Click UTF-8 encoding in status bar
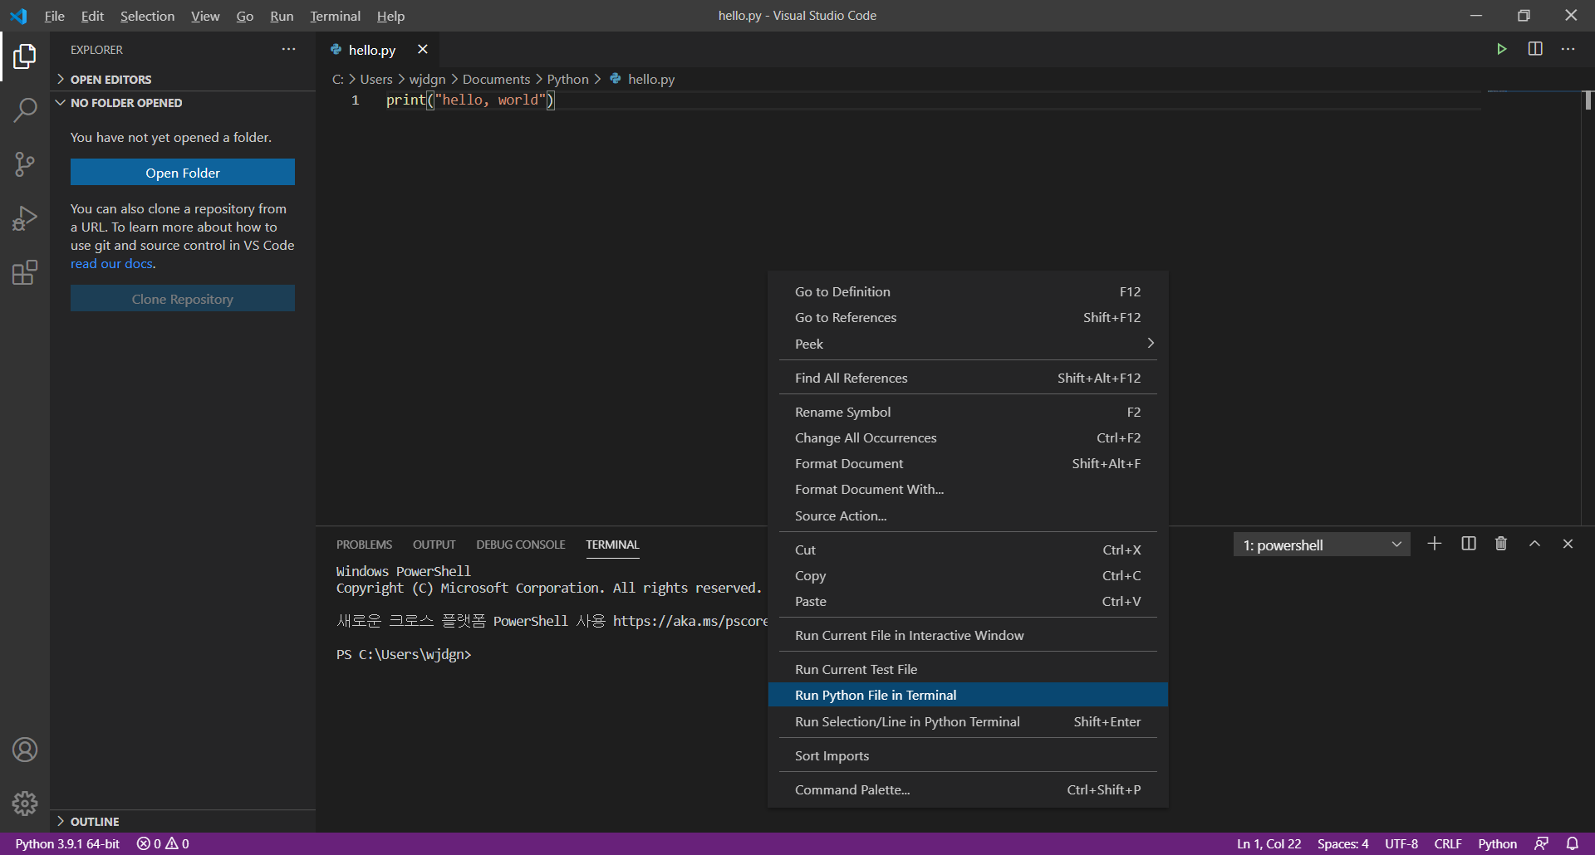1595x855 pixels. coord(1401,843)
